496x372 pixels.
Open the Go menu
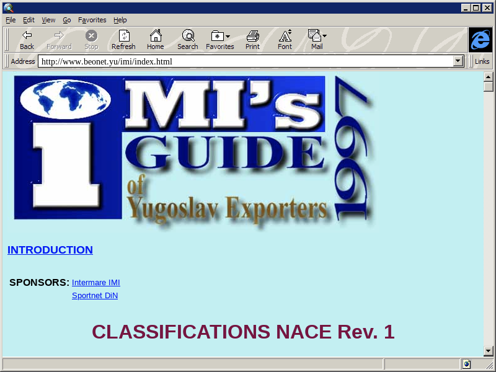(x=66, y=20)
